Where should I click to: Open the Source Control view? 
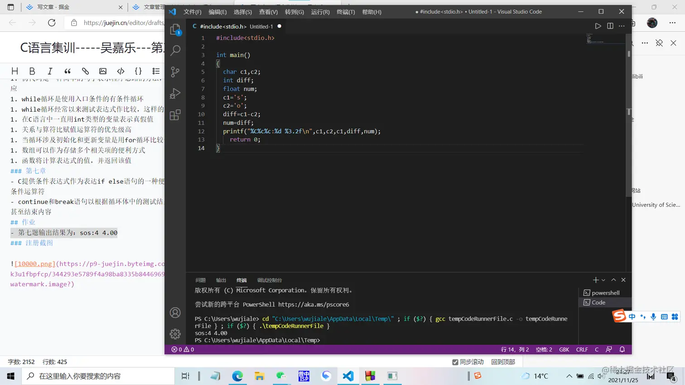[175, 71]
